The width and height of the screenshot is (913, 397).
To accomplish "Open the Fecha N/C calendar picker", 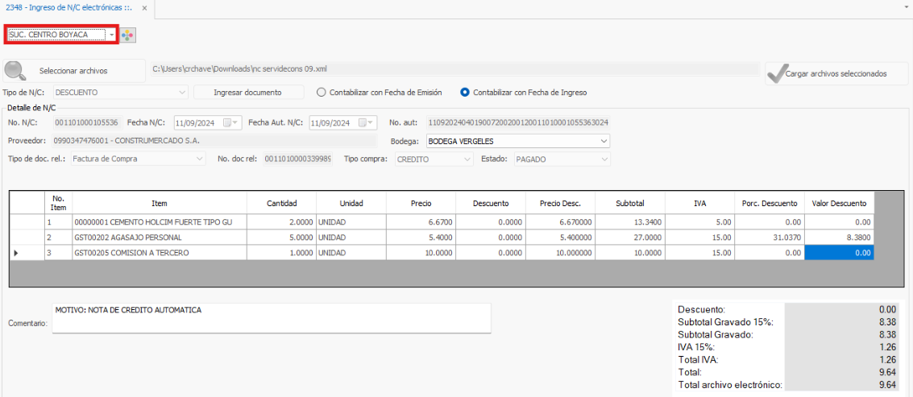I will pyautogui.click(x=231, y=123).
